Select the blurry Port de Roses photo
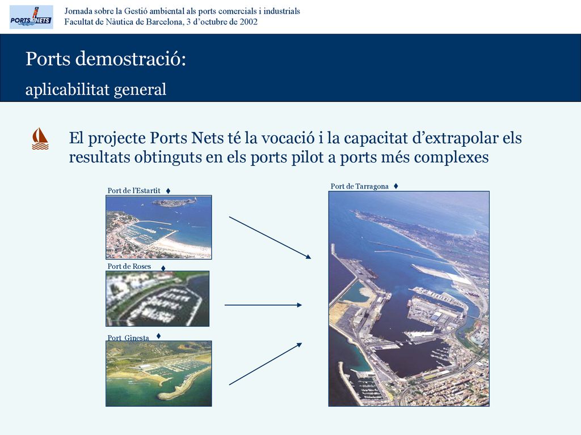Image resolution: width=581 pixels, height=435 pixels. [x=158, y=298]
